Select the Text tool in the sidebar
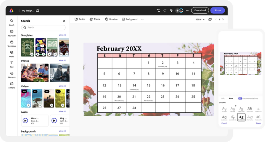The height and width of the screenshot is (142, 265). point(12,64)
